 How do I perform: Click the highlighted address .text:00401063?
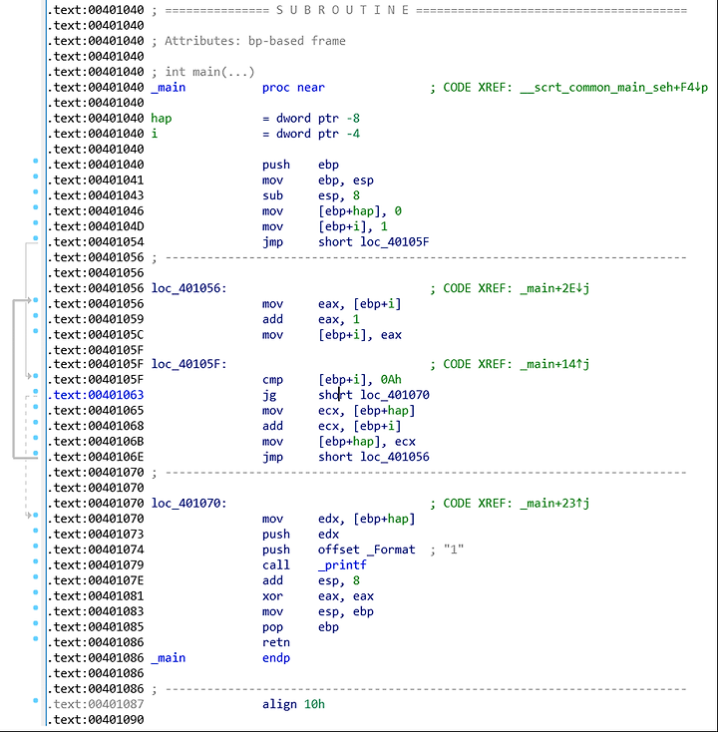96,395
